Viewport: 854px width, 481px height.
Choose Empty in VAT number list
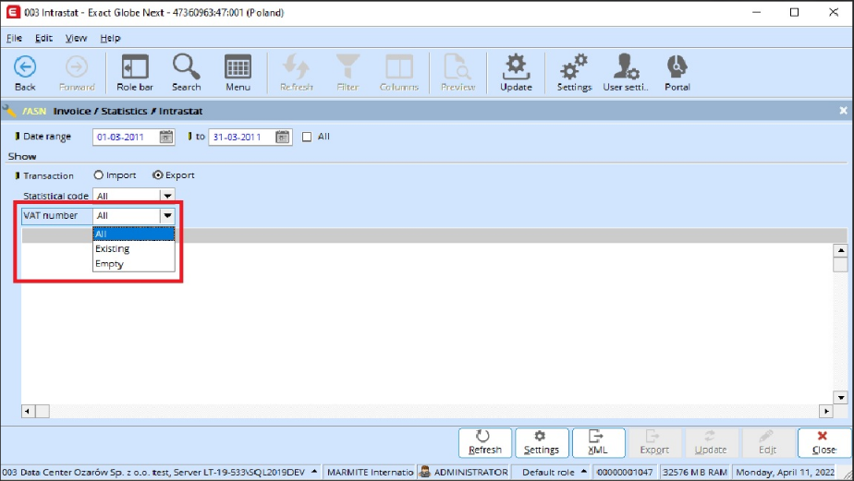pyautogui.click(x=133, y=264)
